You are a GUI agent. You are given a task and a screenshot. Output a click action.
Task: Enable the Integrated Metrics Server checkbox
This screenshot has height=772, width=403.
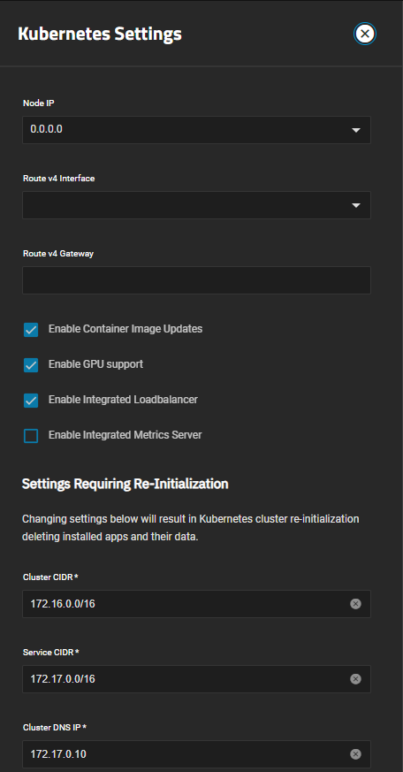[31, 436]
